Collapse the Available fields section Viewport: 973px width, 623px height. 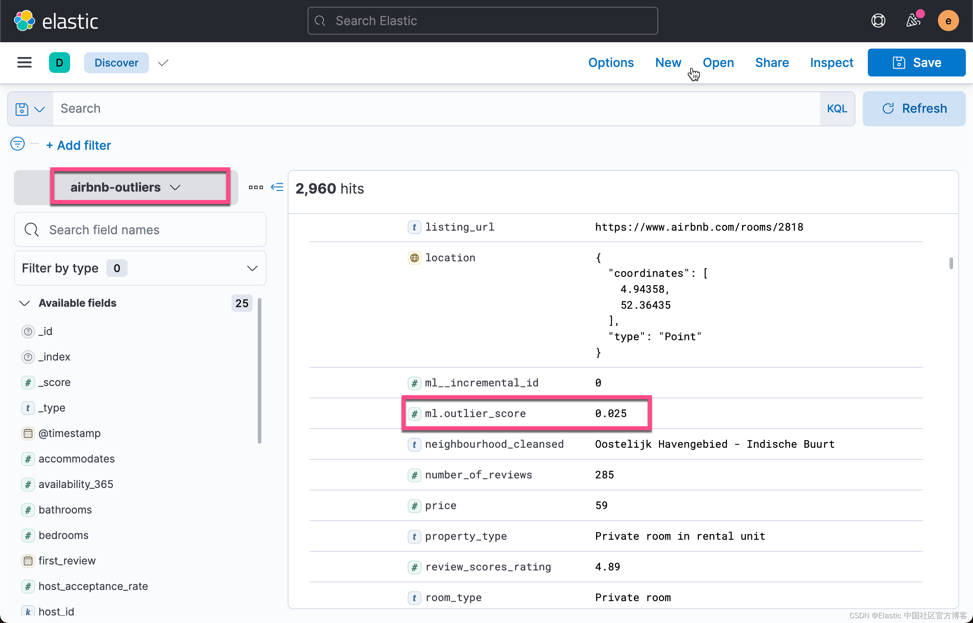(25, 304)
